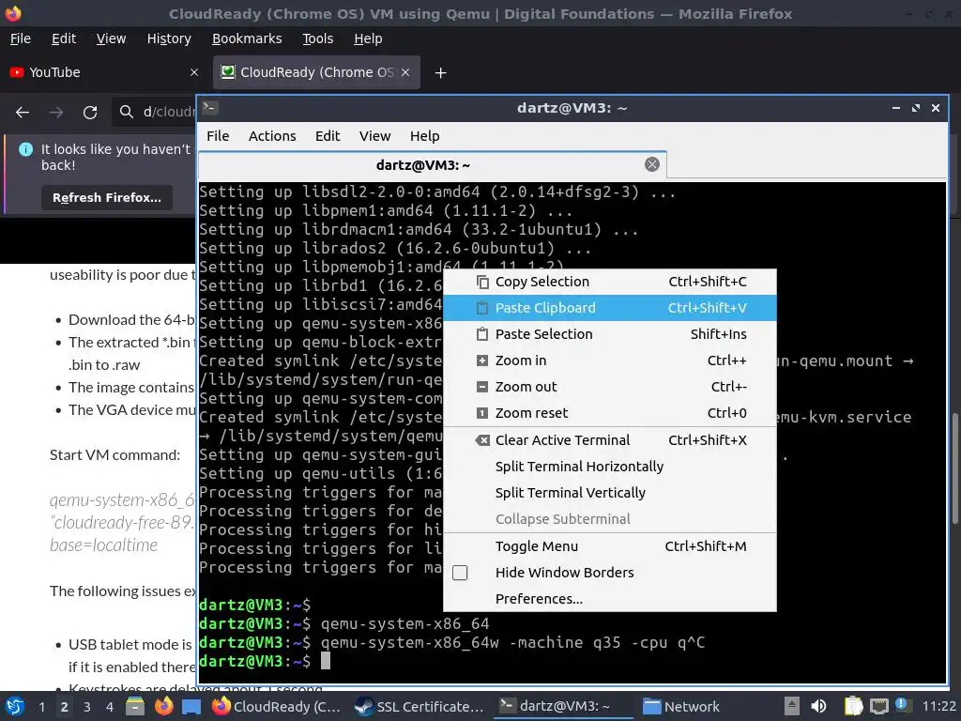Viewport: 961px width, 721px height.
Task: Click removable media eject tray icon
Action: tap(791, 706)
